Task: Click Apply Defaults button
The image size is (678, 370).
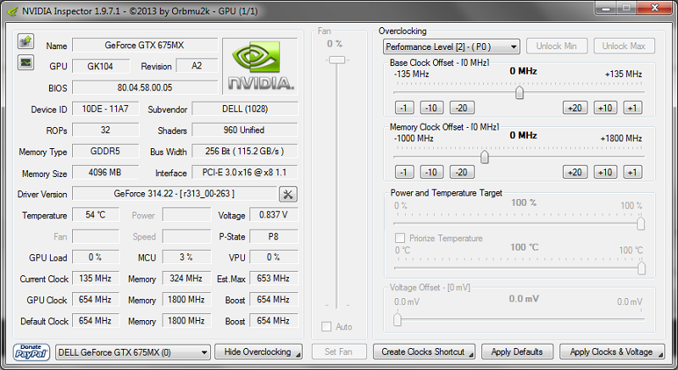Action: pos(517,352)
